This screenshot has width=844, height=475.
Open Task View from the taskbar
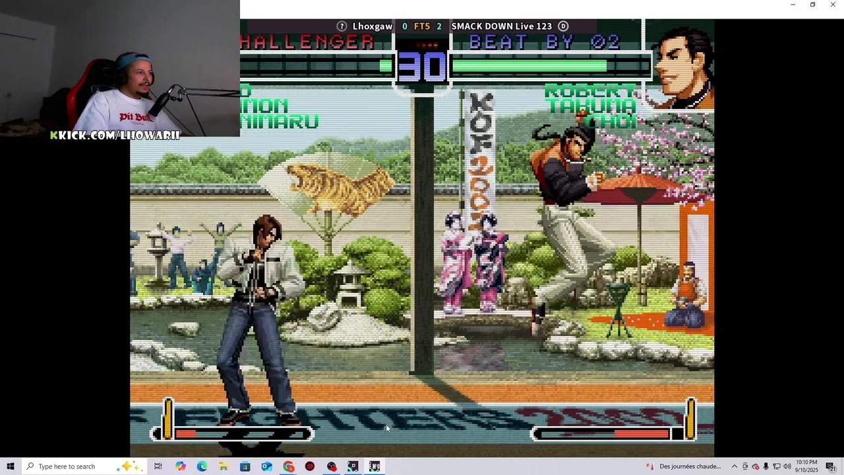coord(158,466)
